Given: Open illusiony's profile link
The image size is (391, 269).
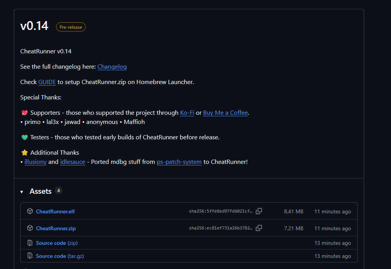Looking at the screenshot, I should 35,162.
